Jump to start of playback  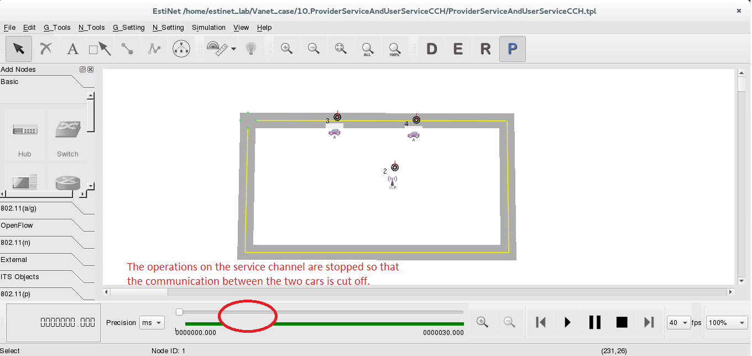click(541, 322)
